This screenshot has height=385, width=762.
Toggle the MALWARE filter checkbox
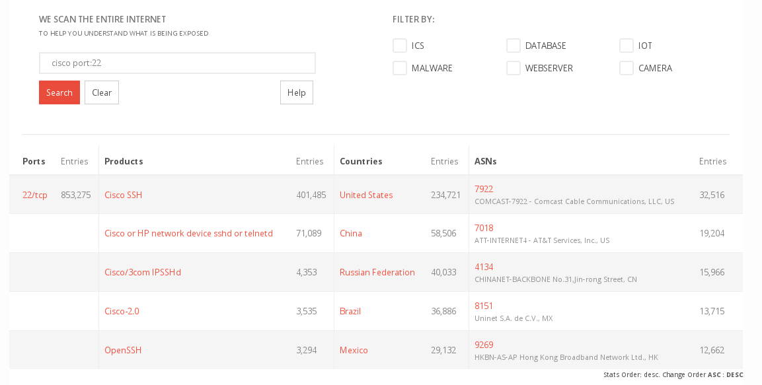400,68
